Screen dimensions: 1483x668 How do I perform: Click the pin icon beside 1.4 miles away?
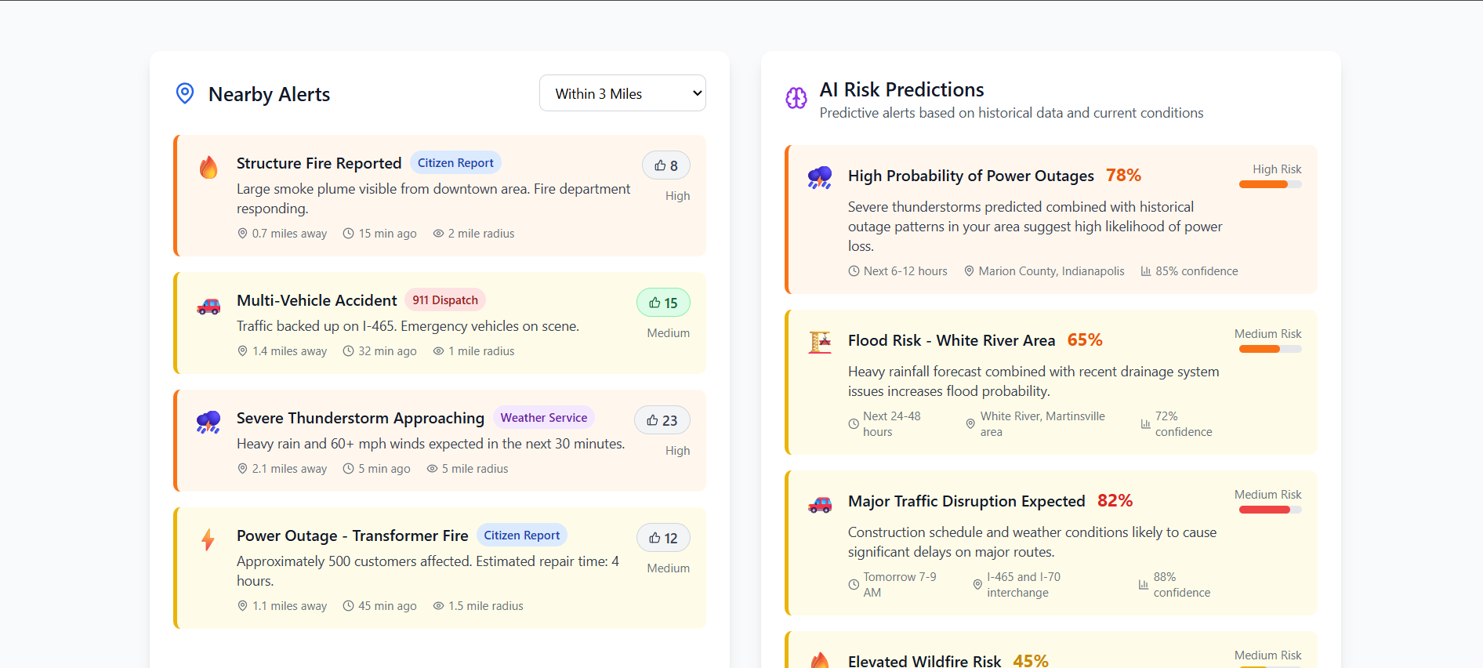[242, 351]
